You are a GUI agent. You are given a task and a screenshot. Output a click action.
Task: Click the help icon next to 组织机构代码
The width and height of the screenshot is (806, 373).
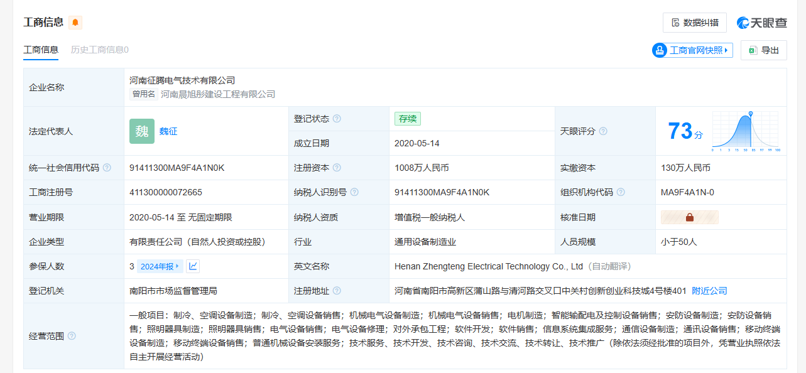tap(621, 192)
